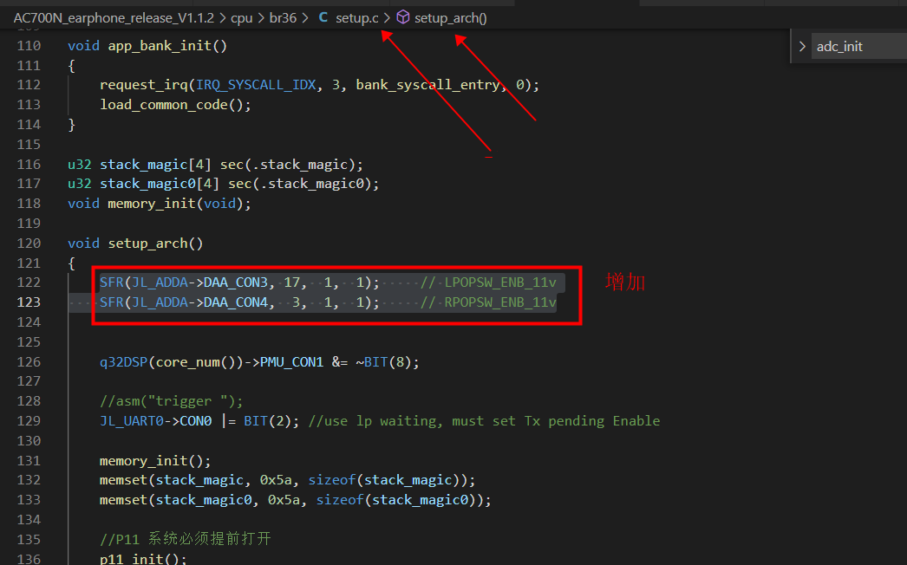The image size is (907, 565).
Task: Click line number 135 in the gutter
Action: tap(29, 540)
